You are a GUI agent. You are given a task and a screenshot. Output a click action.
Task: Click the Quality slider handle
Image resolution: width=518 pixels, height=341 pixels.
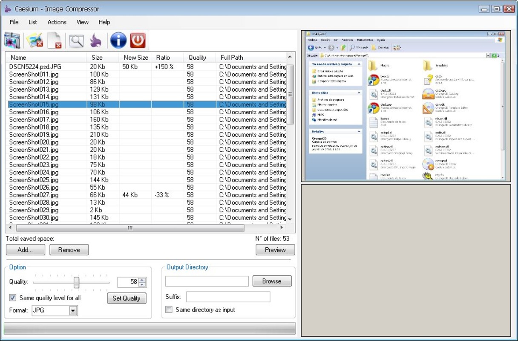(x=76, y=282)
